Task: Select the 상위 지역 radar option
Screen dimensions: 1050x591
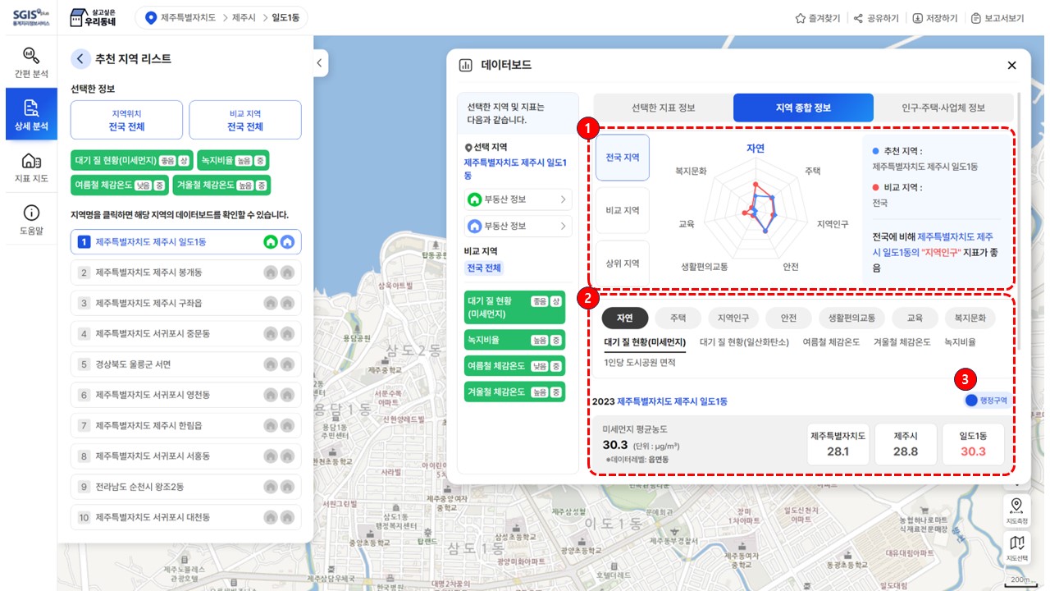Action: coord(622,263)
